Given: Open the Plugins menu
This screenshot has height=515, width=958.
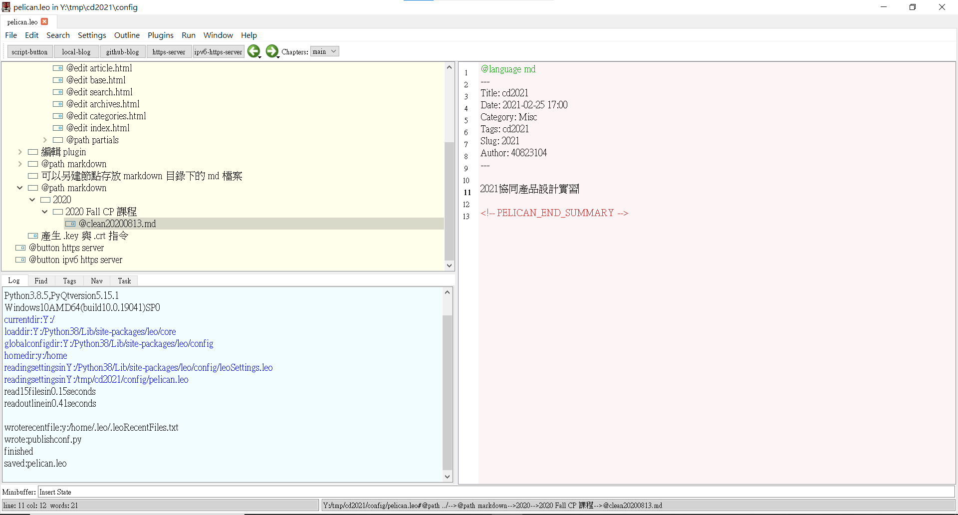Looking at the screenshot, I should (x=161, y=35).
